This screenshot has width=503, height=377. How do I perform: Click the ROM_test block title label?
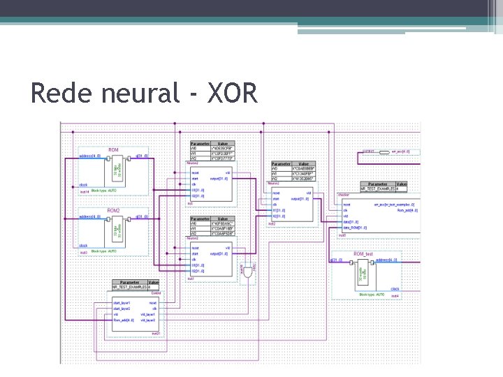click(x=363, y=254)
